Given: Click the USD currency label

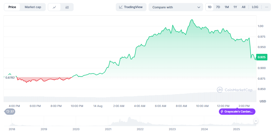Looking at the screenshot, I should (x=263, y=101).
